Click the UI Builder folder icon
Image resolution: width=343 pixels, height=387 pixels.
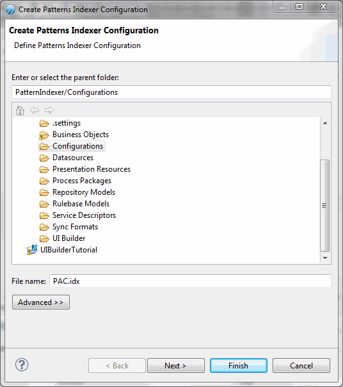click(x=44, y=238)
